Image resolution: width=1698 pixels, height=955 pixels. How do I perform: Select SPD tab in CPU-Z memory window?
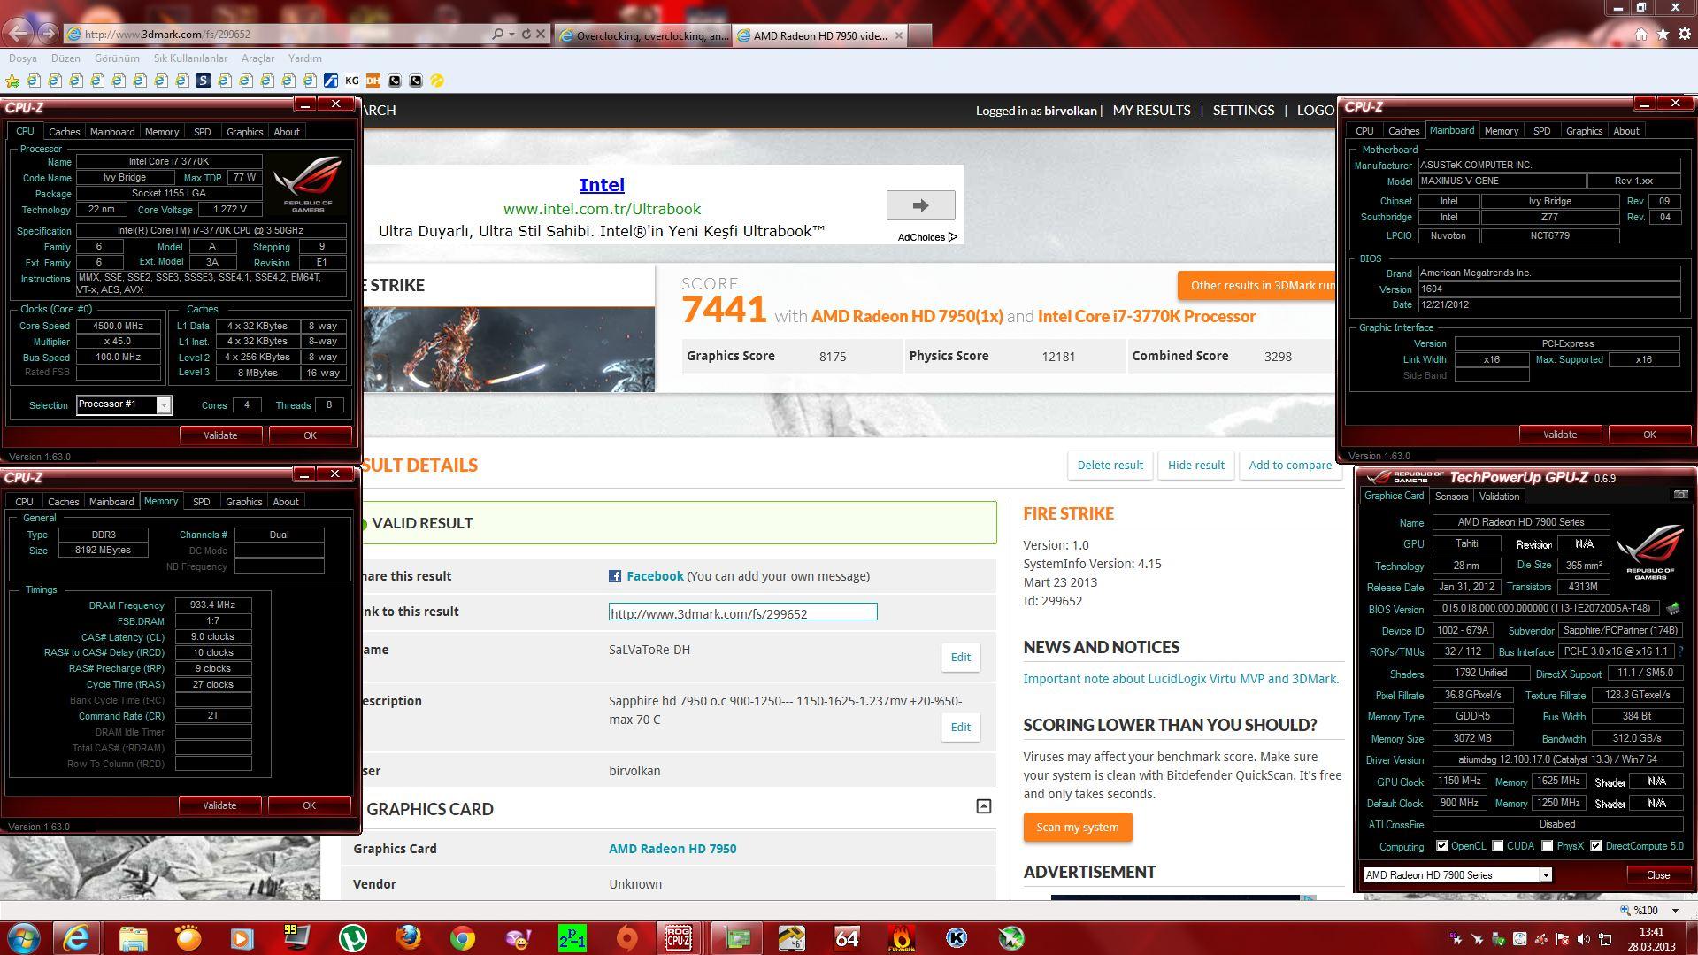pyautogui.click(x=202, y=502)
